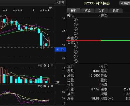
Task: Select buy level 5 circled number
Action: [x=76, y=61]
